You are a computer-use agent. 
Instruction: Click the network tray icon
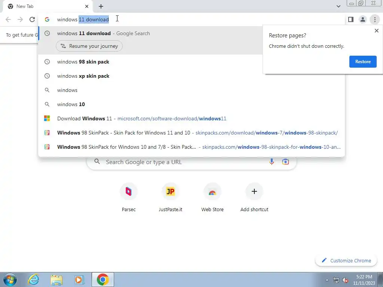point(336,280)
